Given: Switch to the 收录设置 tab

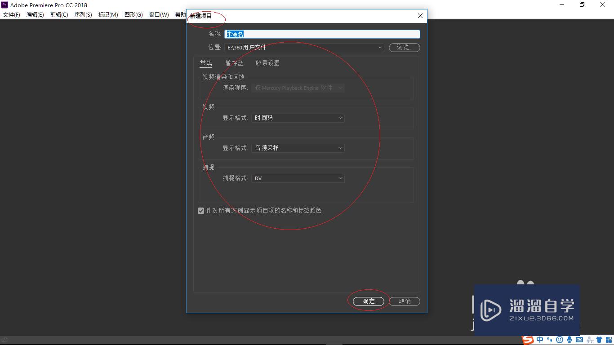Looking at the screenshot, I should tap(267, 63).
